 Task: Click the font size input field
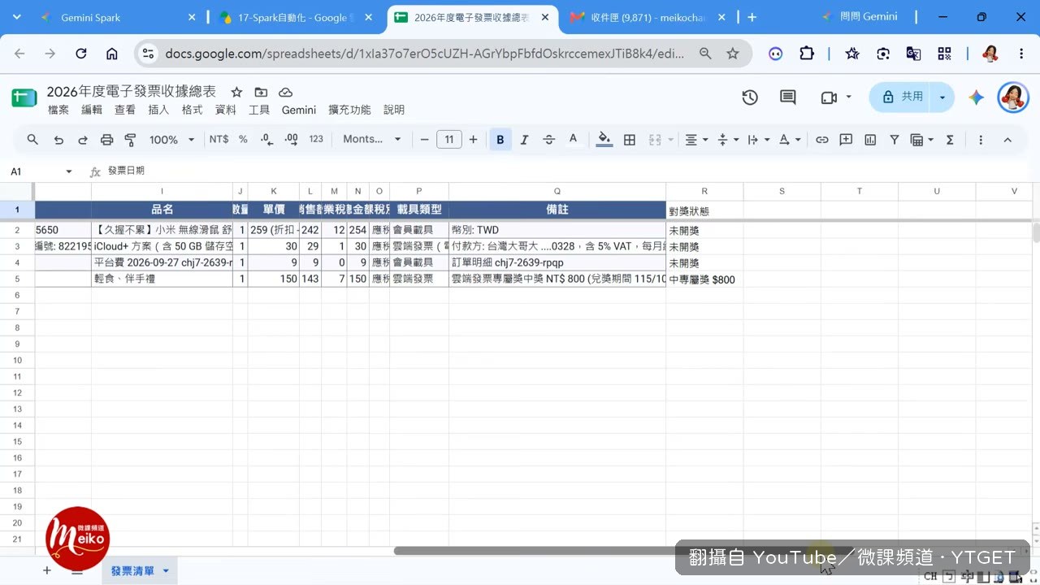[449, 140]
